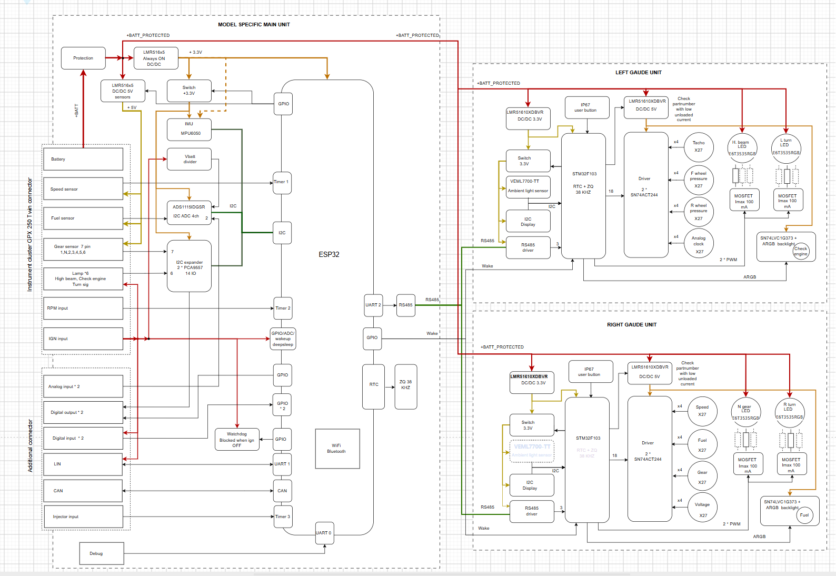Click the Vbatt divider block
Screen dimensions: 836x576
pyautogui.click(x=190, y=159)
